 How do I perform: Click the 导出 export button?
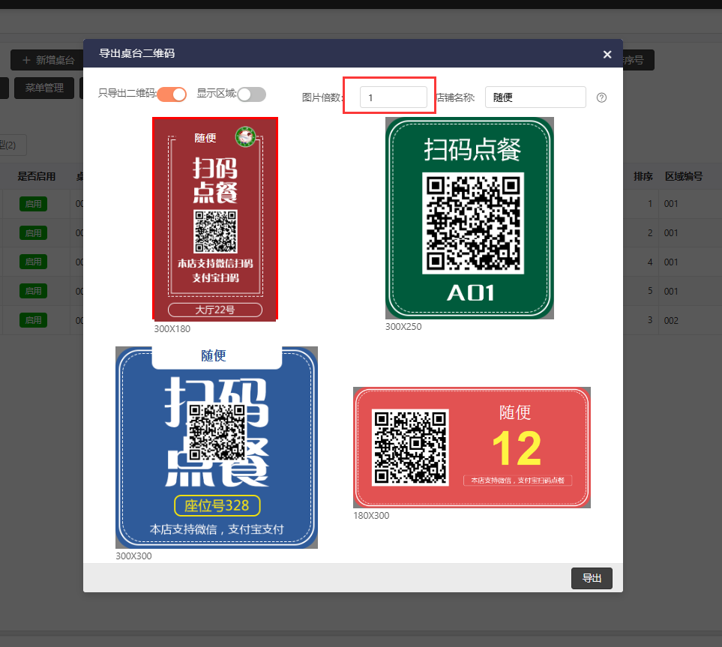point(592,578)
